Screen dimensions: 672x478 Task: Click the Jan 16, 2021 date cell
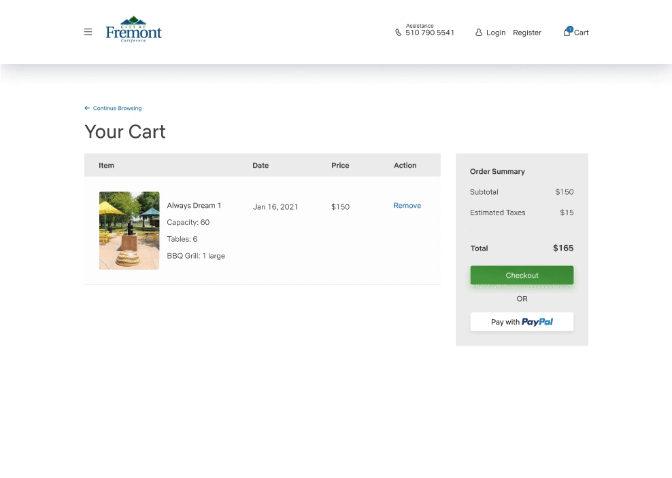(x=275, y=206)
